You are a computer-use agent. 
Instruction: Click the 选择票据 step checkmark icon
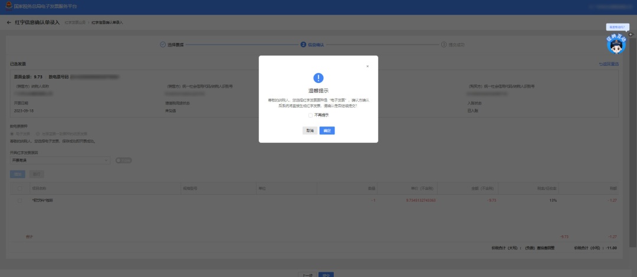pos(163,45)
